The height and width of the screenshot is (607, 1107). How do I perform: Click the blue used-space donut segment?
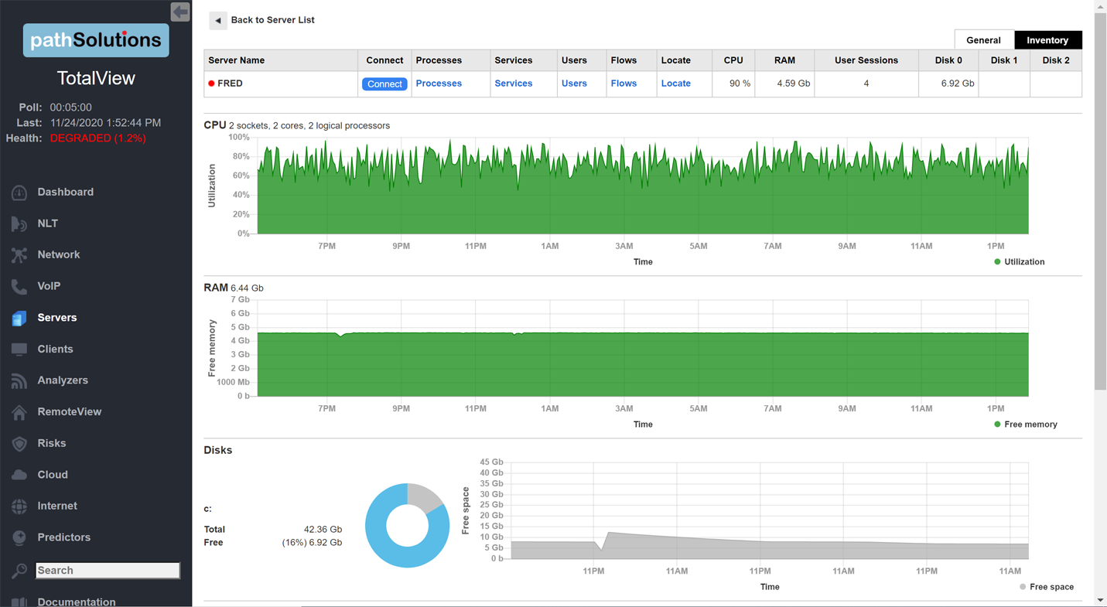pos(379,541)
